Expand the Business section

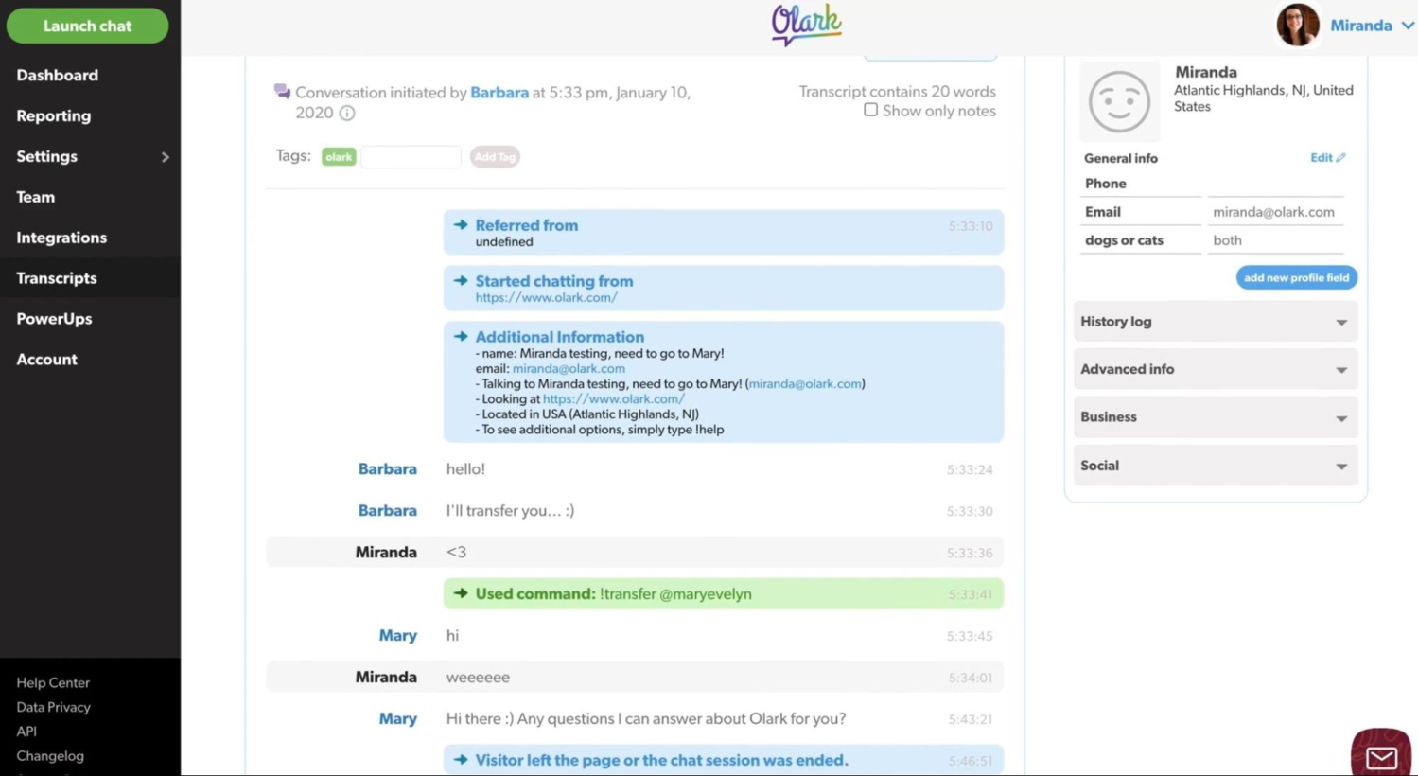pos(1216,417)
